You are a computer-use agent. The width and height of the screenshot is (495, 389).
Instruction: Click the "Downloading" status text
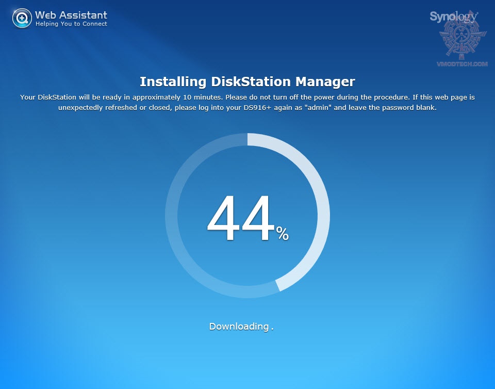pyautogui.click(x=241, y=327)
